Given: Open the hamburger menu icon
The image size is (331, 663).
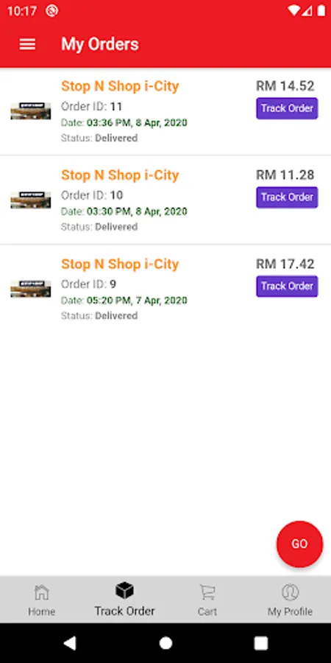Looking at the screenshot, I should tap(27, 44).
